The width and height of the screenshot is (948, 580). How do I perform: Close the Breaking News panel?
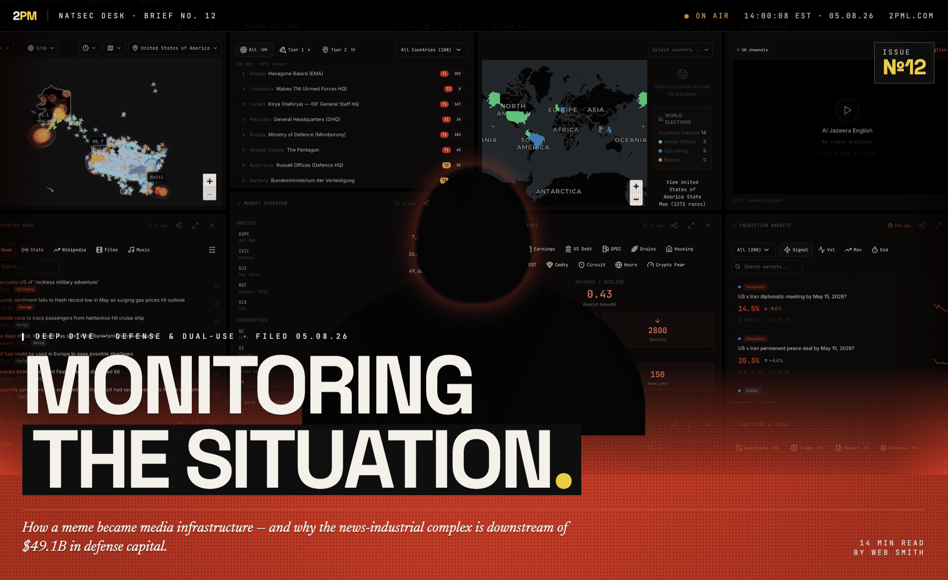[x=212, y=225]
